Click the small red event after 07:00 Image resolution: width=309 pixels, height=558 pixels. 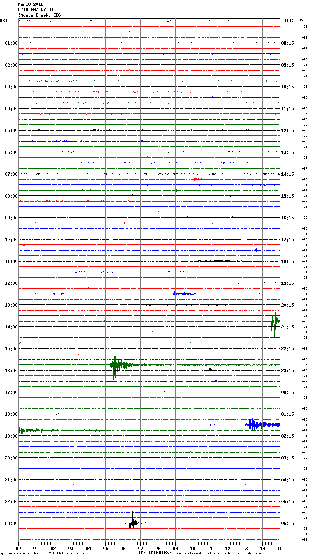pyautogui.click(x=198, y=179)
